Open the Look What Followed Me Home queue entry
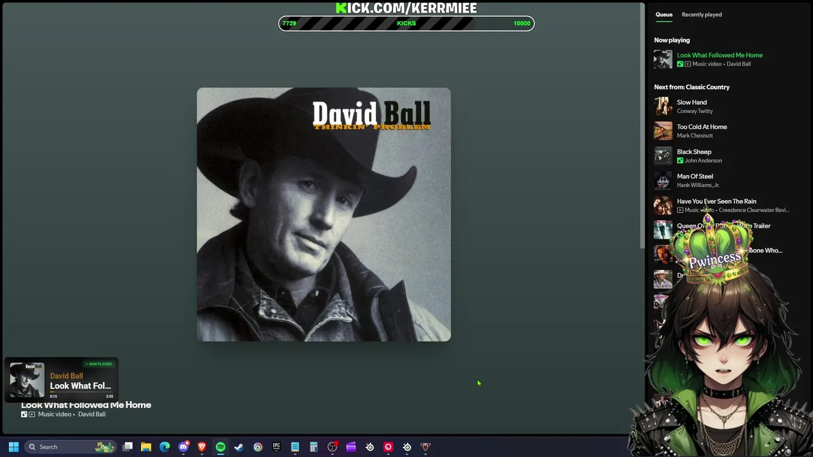 (720, 55)
